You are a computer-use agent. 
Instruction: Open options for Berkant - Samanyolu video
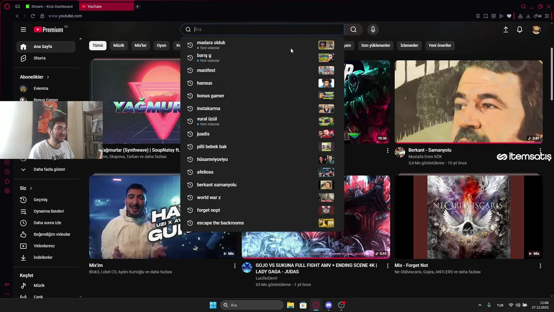[540, 150]
